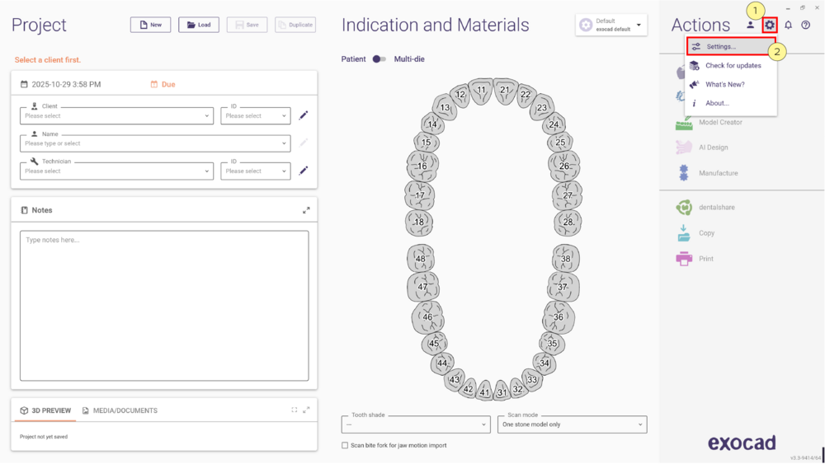This screenshot has width=825, height=464.
Task: Click the date 2025-10-29 3:58 PM
Action: [x=66, y=84]
